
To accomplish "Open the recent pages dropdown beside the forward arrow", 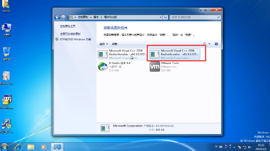I will pyautogui.click(x=67, y=17).
